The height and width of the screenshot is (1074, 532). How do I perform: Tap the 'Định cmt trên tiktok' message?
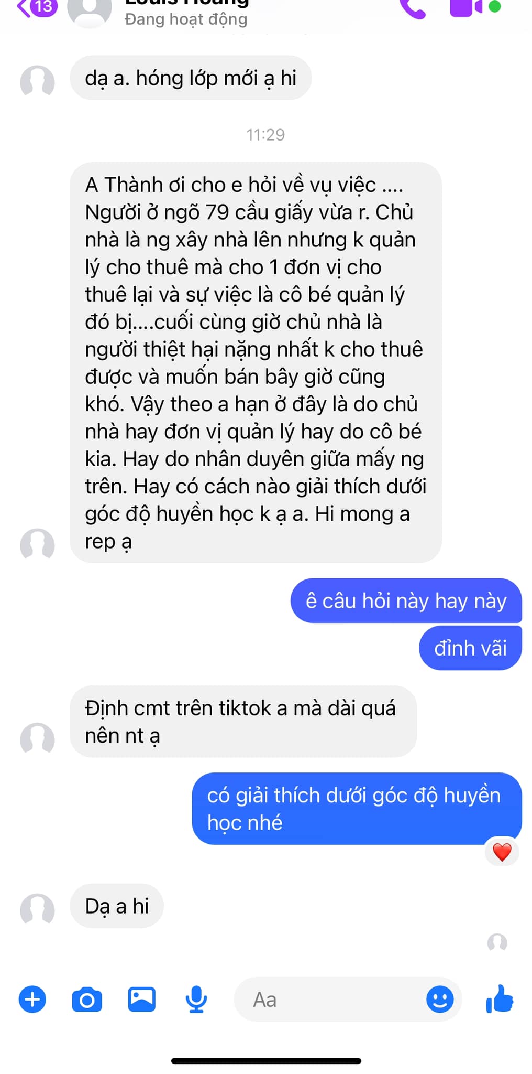243,722
